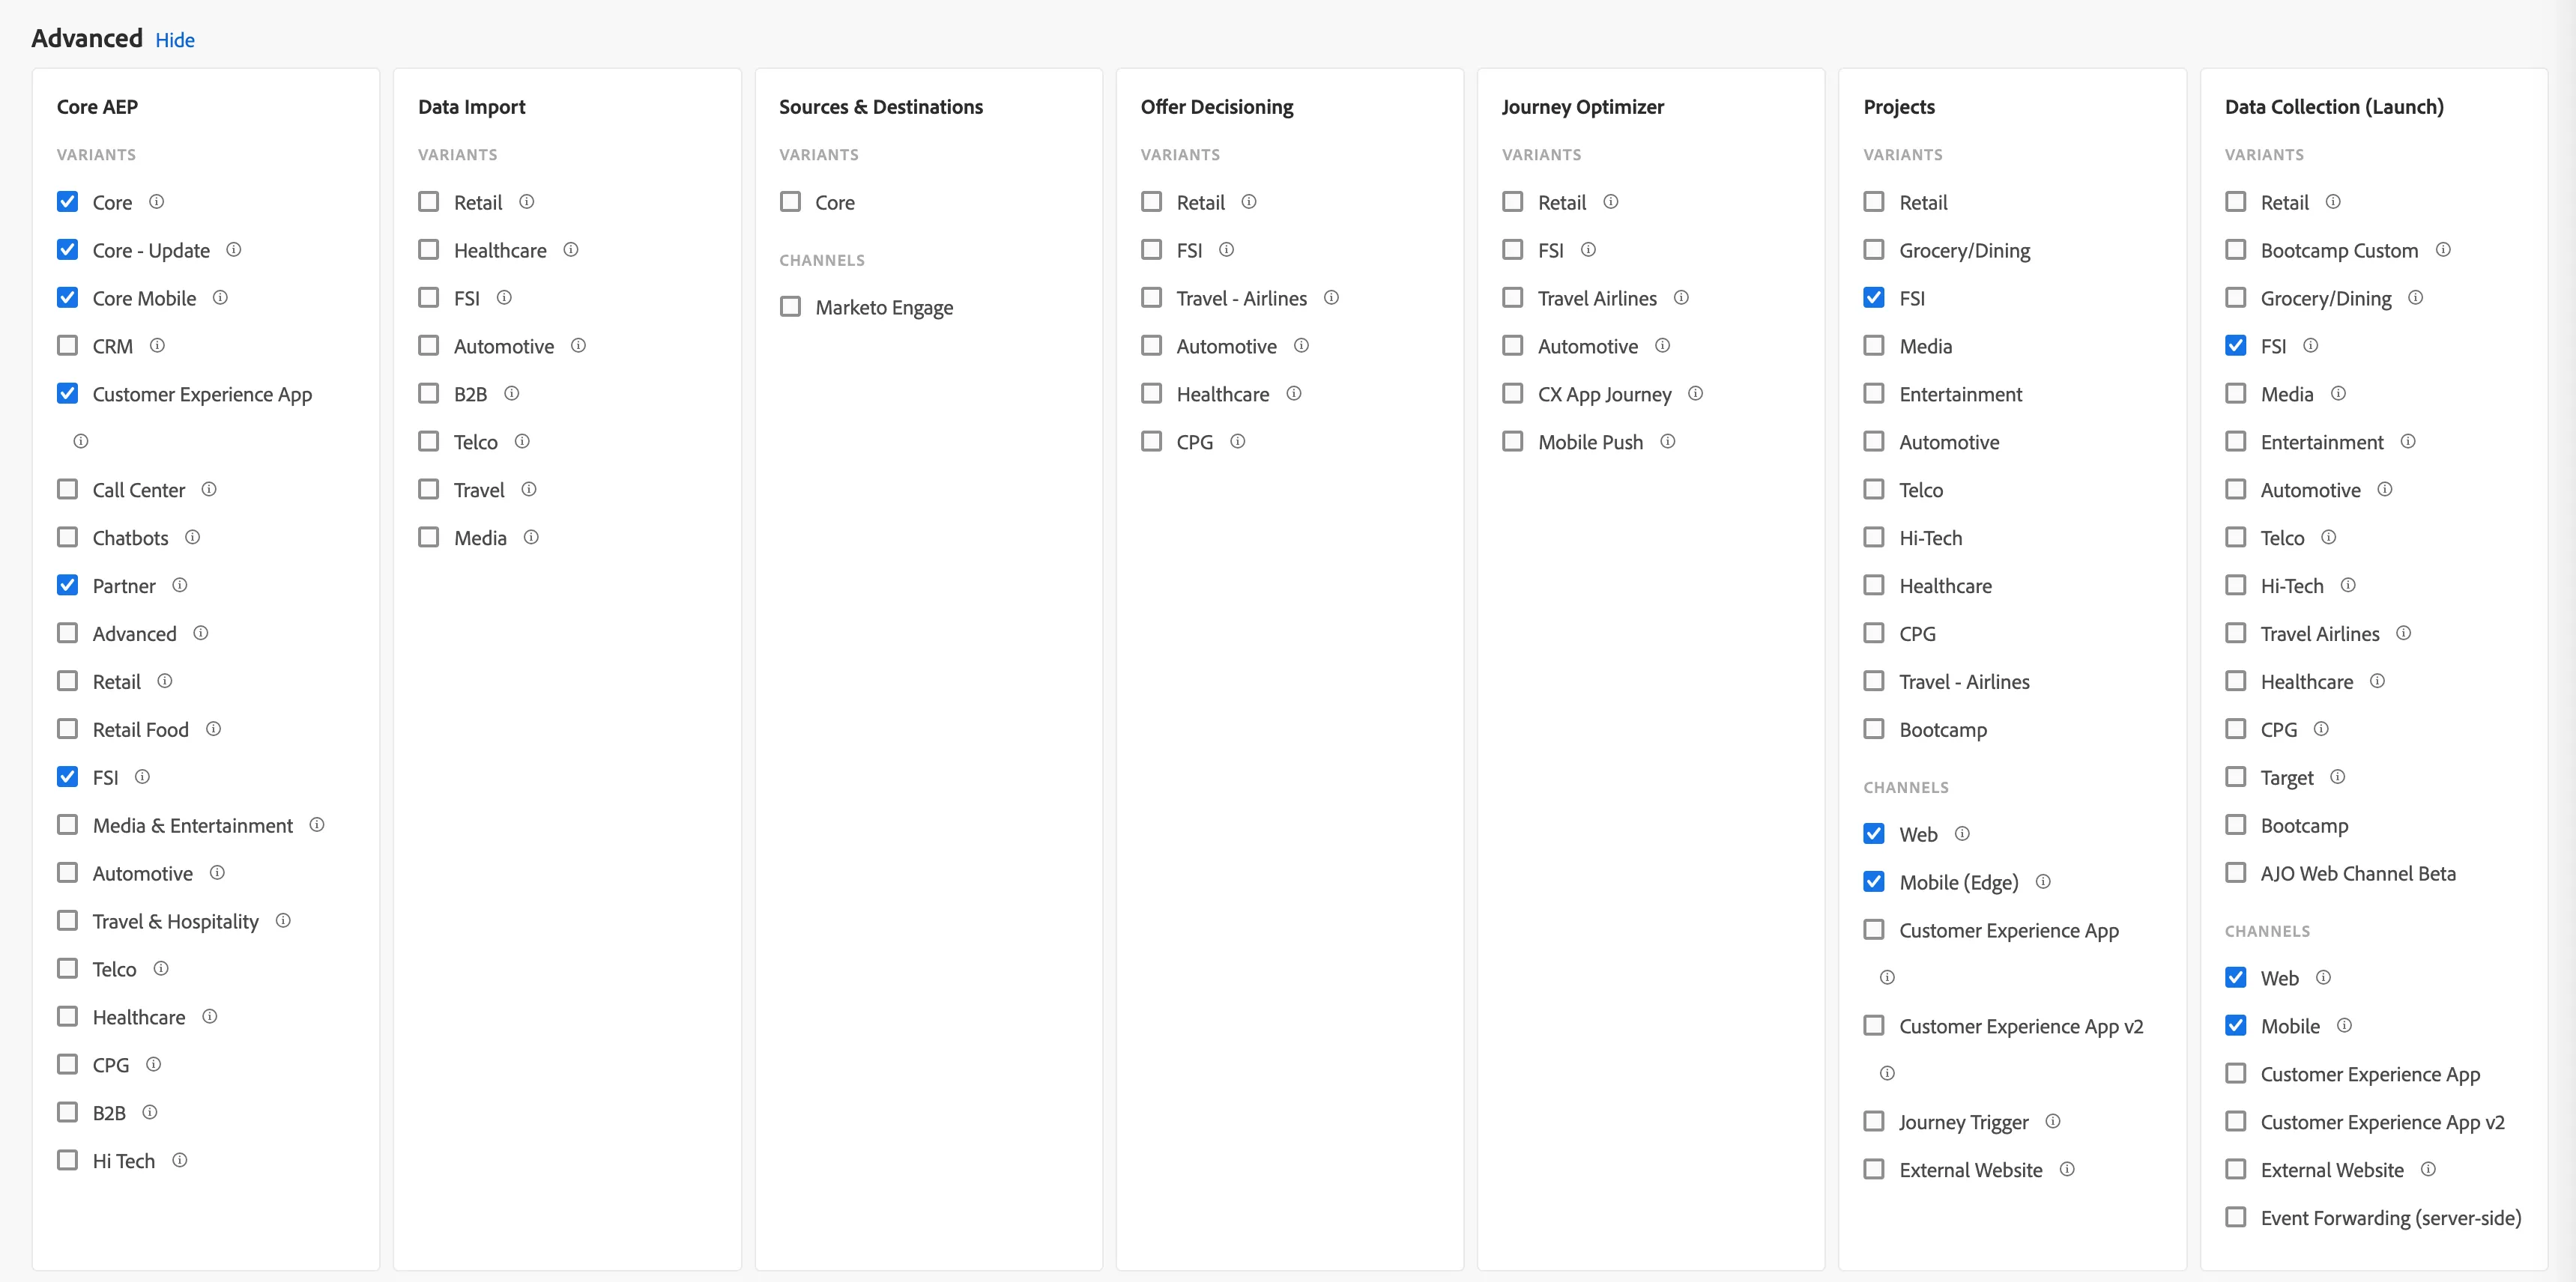Open info icon beside B2B in Data Import
Screen dimensions: 2576x1282
click(x=511, y=394)
